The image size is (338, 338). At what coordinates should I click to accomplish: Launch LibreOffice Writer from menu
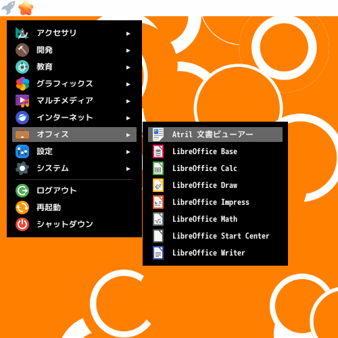215,253
